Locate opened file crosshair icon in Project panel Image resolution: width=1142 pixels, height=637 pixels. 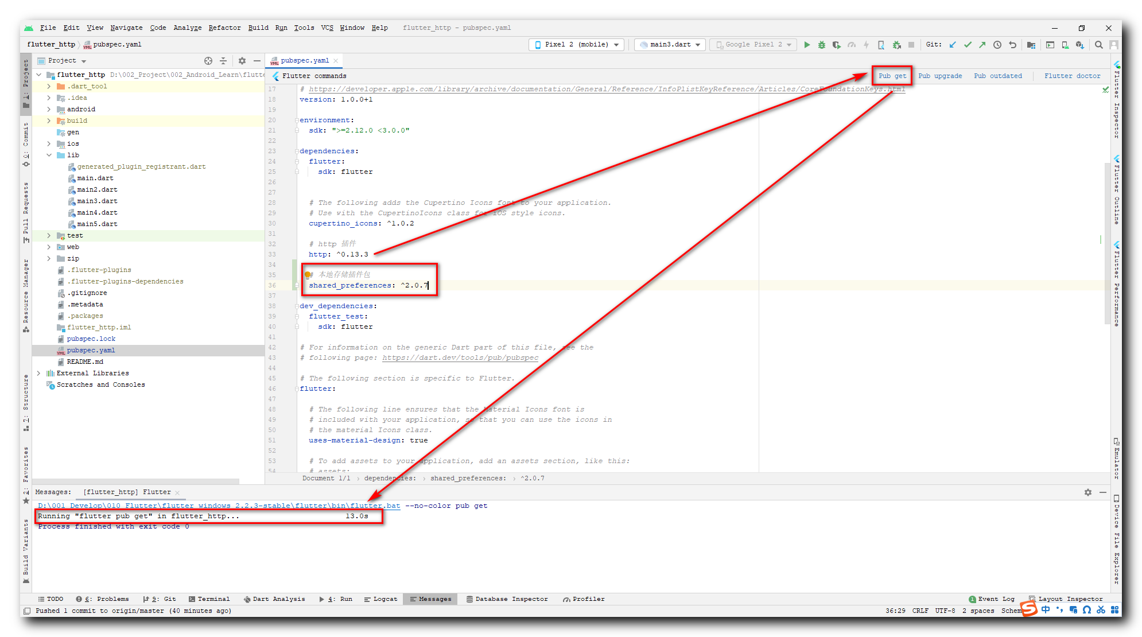click(x=208, y=61)
